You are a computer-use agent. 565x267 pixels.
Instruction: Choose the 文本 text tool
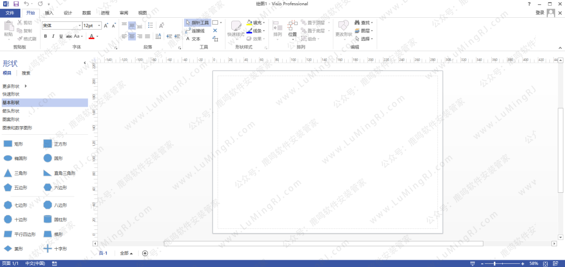194,39
